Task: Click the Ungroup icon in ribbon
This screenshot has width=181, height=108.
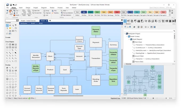Action: [44, 13]
